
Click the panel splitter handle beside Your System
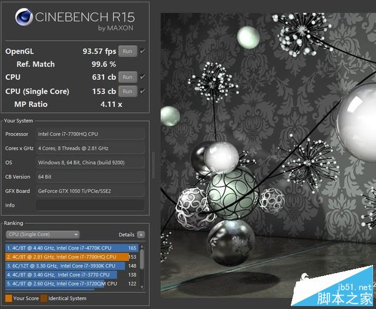click(x=153, y=165)
